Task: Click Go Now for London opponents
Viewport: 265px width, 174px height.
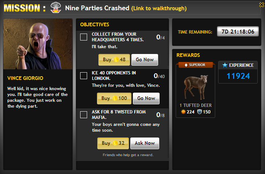Action: pos(146,98)
